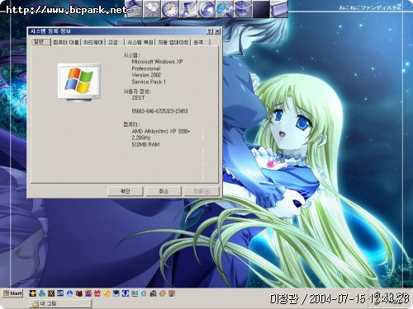Click the text Microsoft Windows XP

point(157,62)
